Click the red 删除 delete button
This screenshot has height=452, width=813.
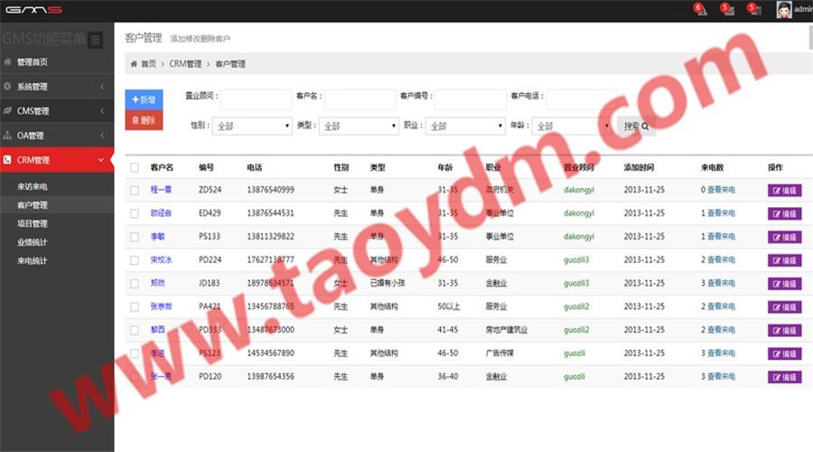pos(145,120)
